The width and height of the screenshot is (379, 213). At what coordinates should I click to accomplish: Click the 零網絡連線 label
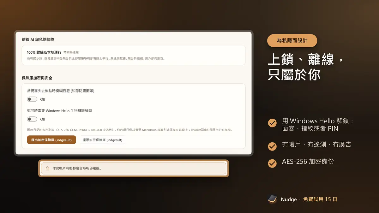coord(71,52)
